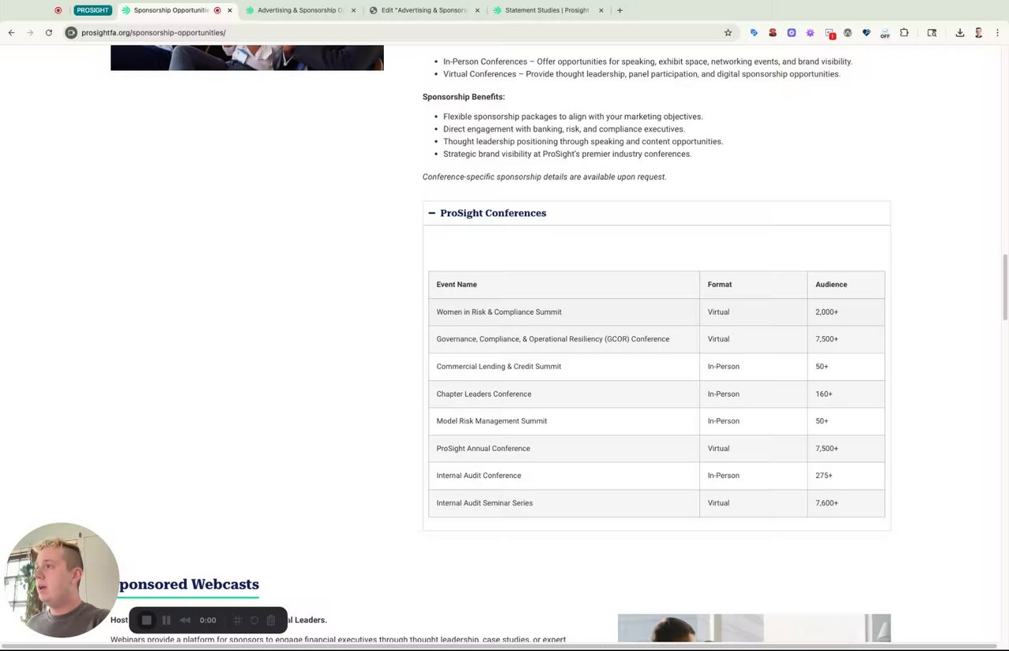
Task: Open site information icon in address bar
Action: pos(71,32)
